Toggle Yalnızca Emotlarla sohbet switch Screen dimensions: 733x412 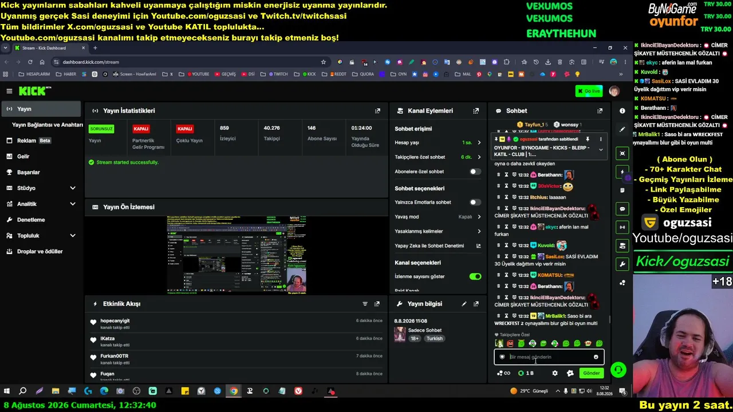475,202
